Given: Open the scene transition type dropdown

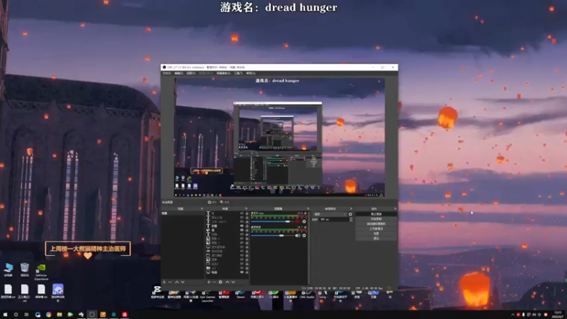Looking at the screenshot, I should click(x=330, y=214).
